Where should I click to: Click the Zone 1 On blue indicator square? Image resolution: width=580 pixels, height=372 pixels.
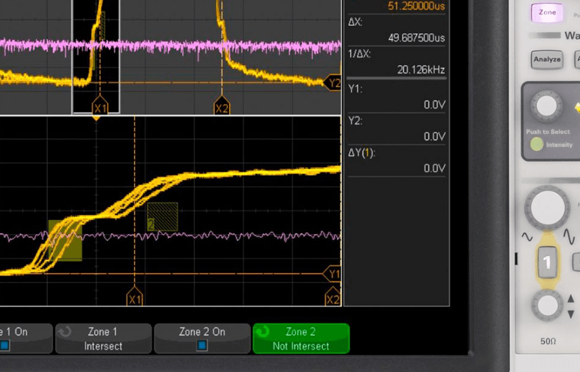[x=5, y=345]
